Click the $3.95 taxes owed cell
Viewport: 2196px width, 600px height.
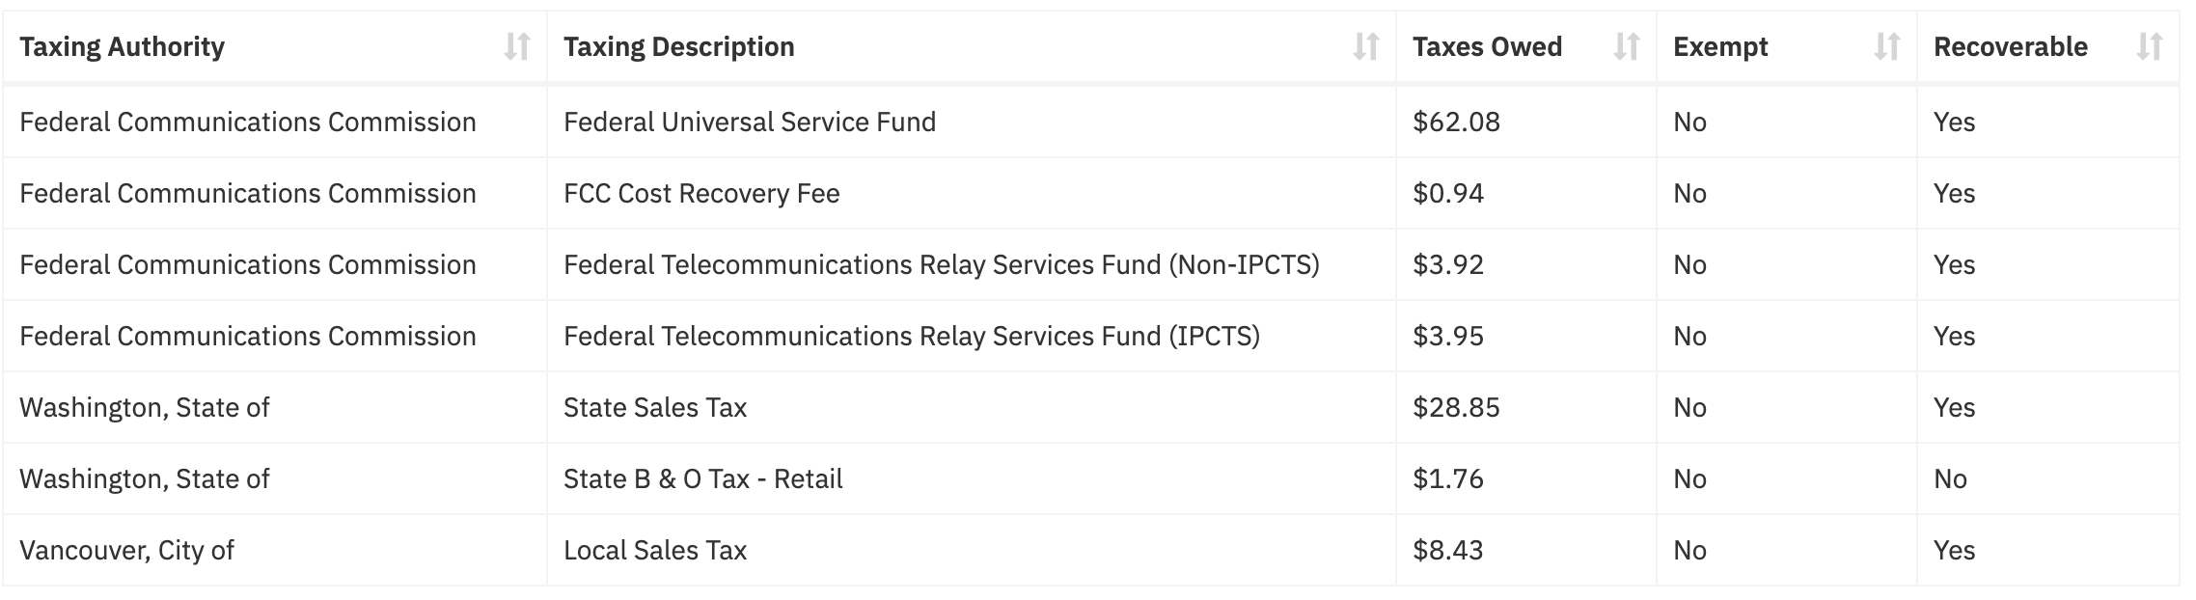tap(1526, 336)
